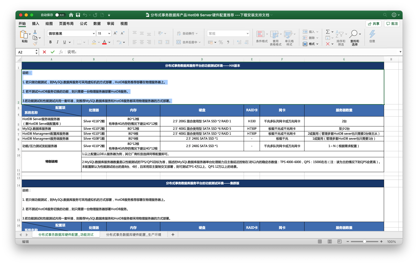The image size is (418, 265).
Task: Switch to normal view icon in status bar
Action: click(x=320, y=242)
